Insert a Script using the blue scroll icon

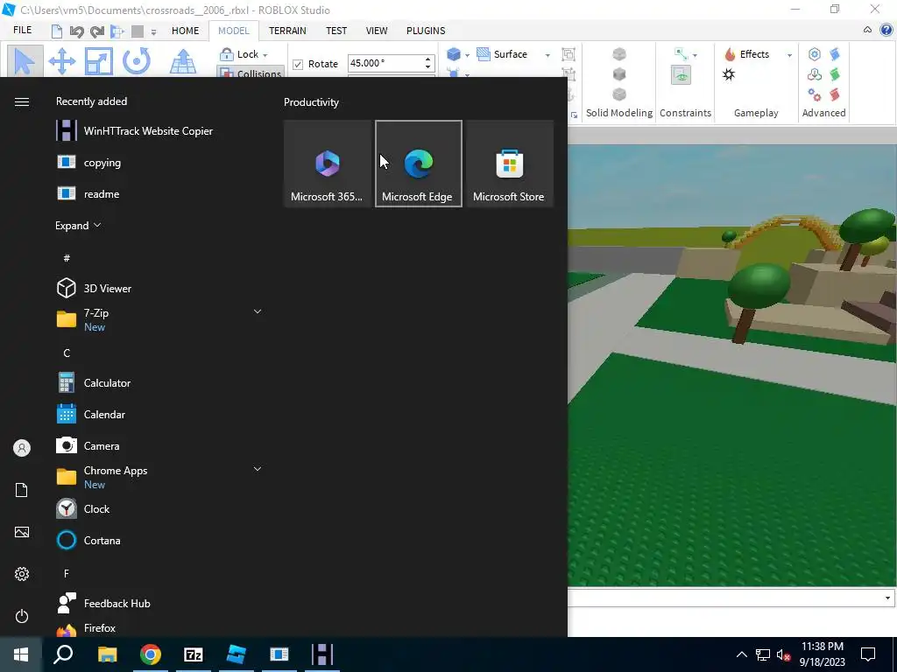click(835, 54)
